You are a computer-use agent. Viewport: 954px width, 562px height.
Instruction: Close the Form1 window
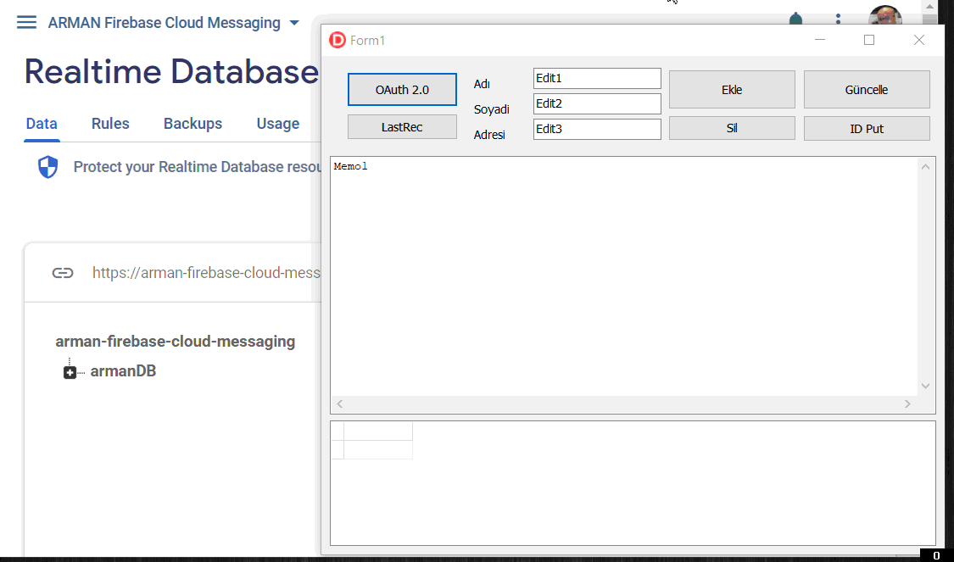[918, 40]
